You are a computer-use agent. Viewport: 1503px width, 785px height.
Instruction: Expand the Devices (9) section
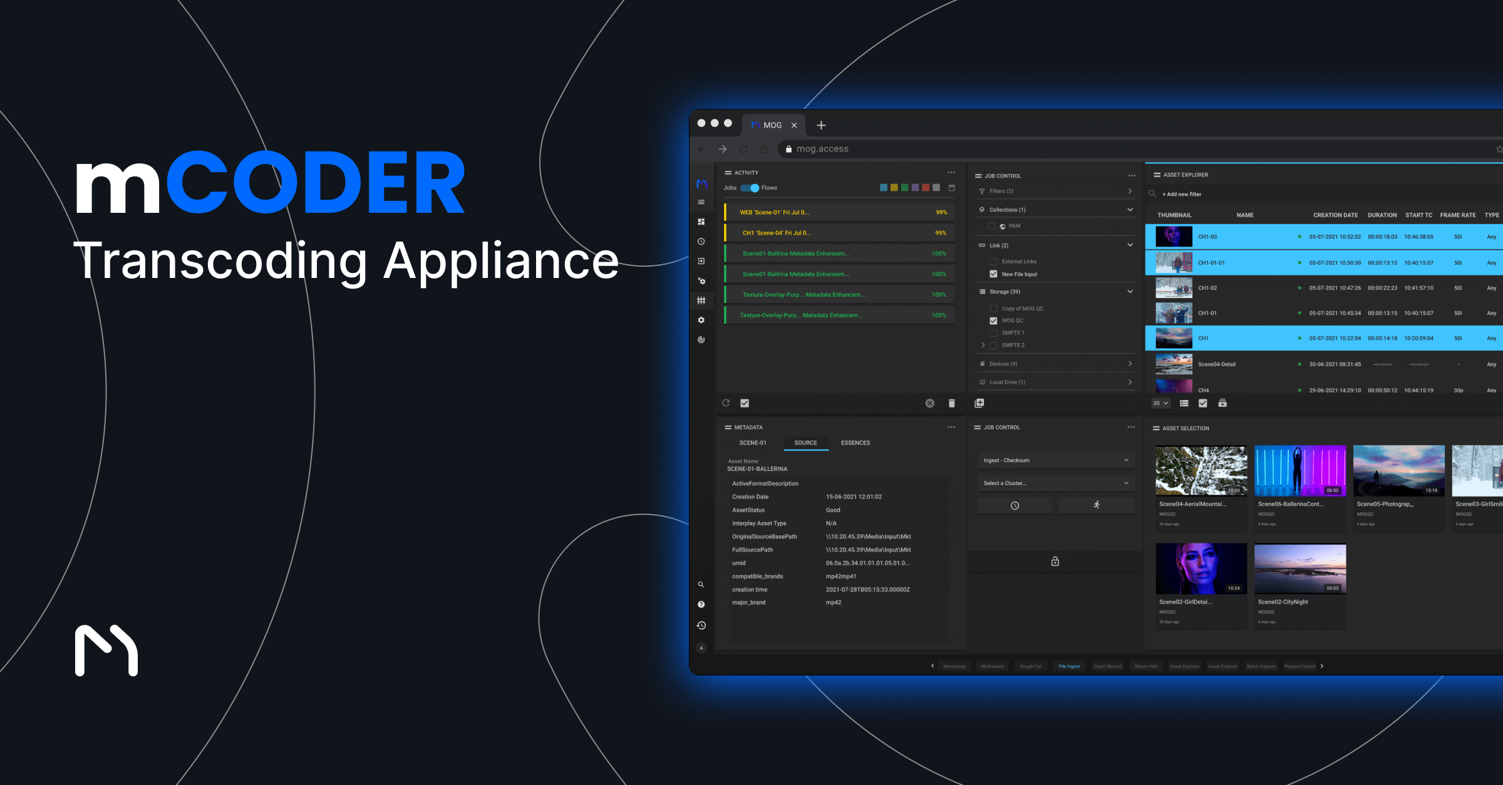click(x=1130, y=363)
